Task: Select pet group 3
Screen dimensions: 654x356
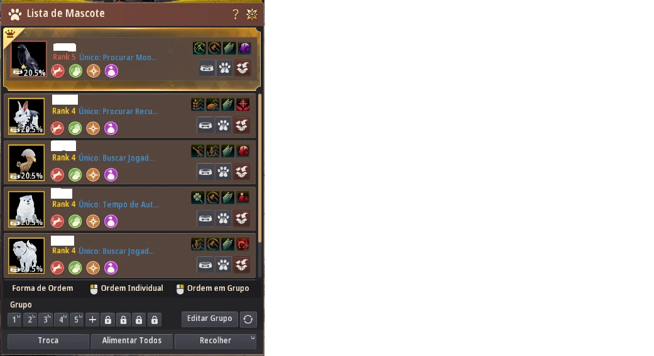Action: click(46, 320)
